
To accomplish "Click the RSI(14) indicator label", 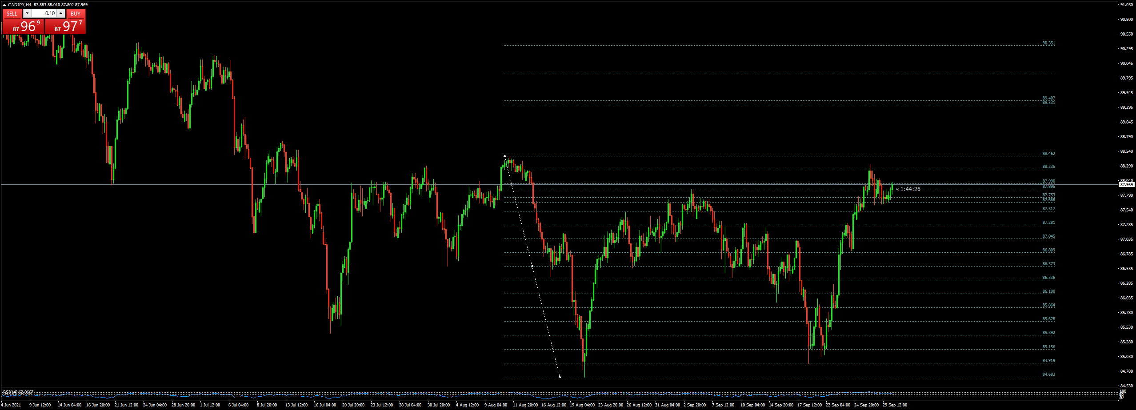I will point(18,392).
